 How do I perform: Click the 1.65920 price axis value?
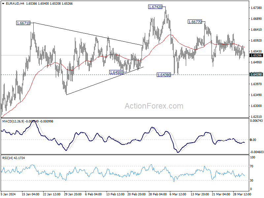(256, 40)
